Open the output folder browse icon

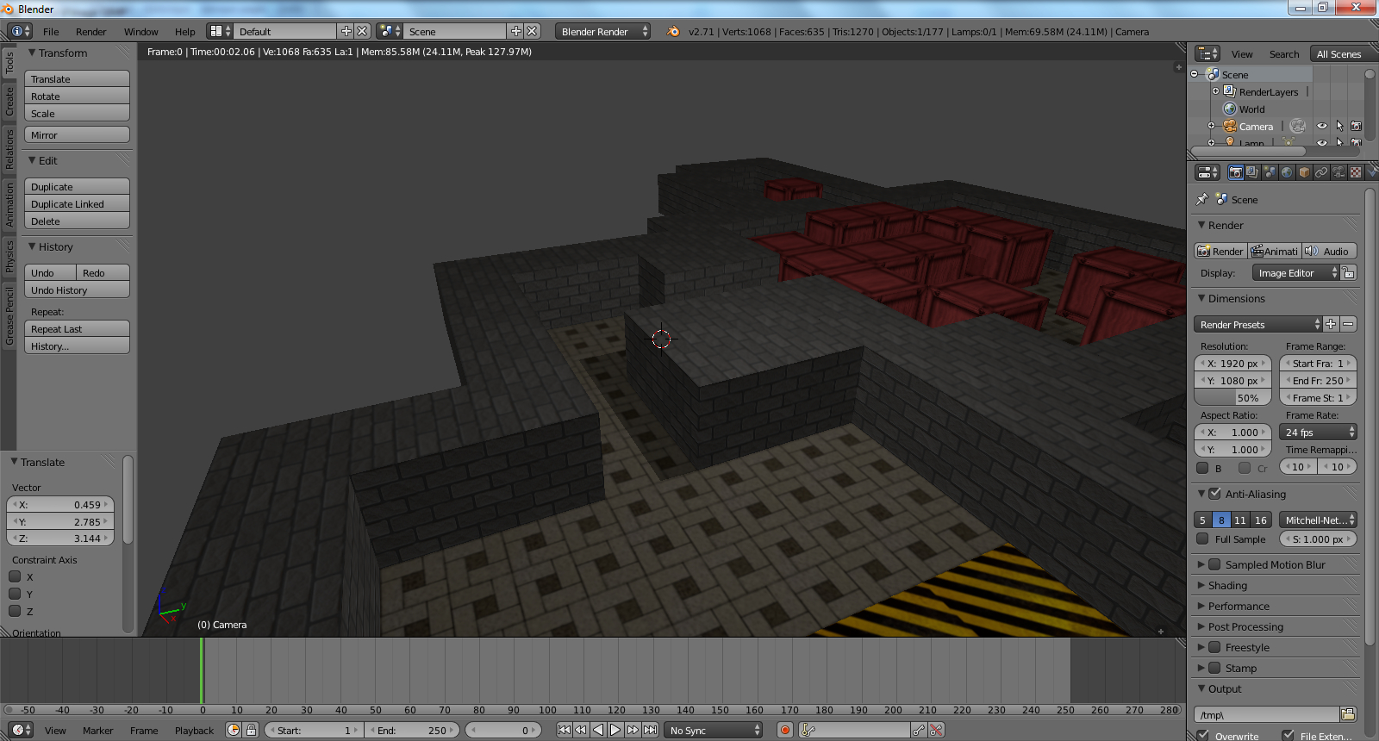pyautogui.click(x=1348, y=714)
